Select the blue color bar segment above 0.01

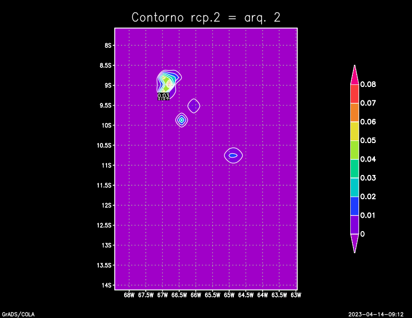click(x=354, y=205)
